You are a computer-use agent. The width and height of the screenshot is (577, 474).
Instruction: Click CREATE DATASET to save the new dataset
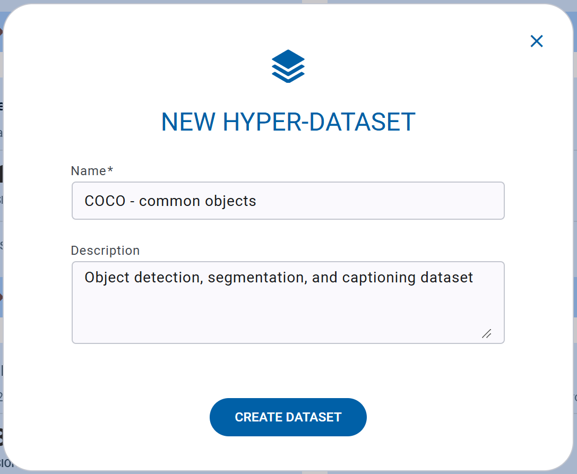pos(288,417)
